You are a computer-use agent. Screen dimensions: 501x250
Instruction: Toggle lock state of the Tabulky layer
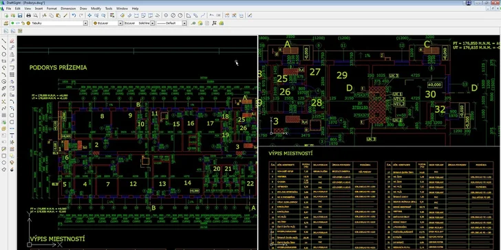23,23
